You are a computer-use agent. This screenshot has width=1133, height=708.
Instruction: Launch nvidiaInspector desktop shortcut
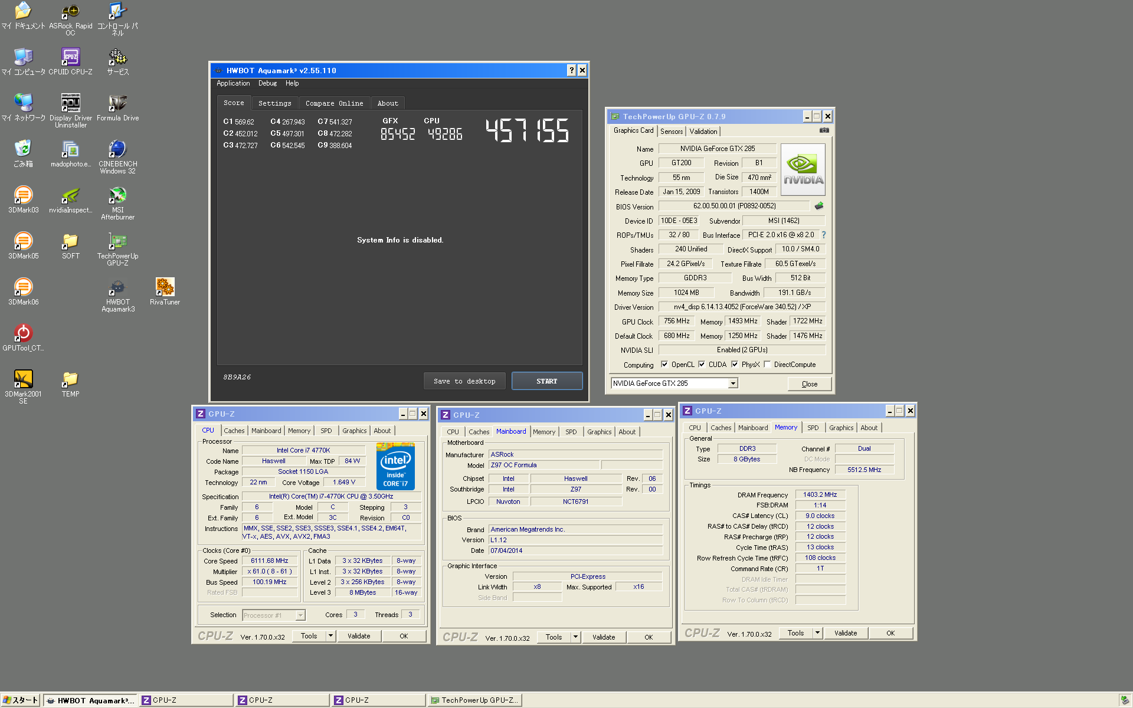pos(70,199)
